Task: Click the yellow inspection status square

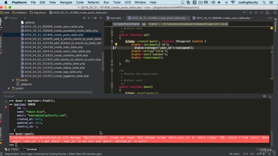Action: click(x=271, y=28)
